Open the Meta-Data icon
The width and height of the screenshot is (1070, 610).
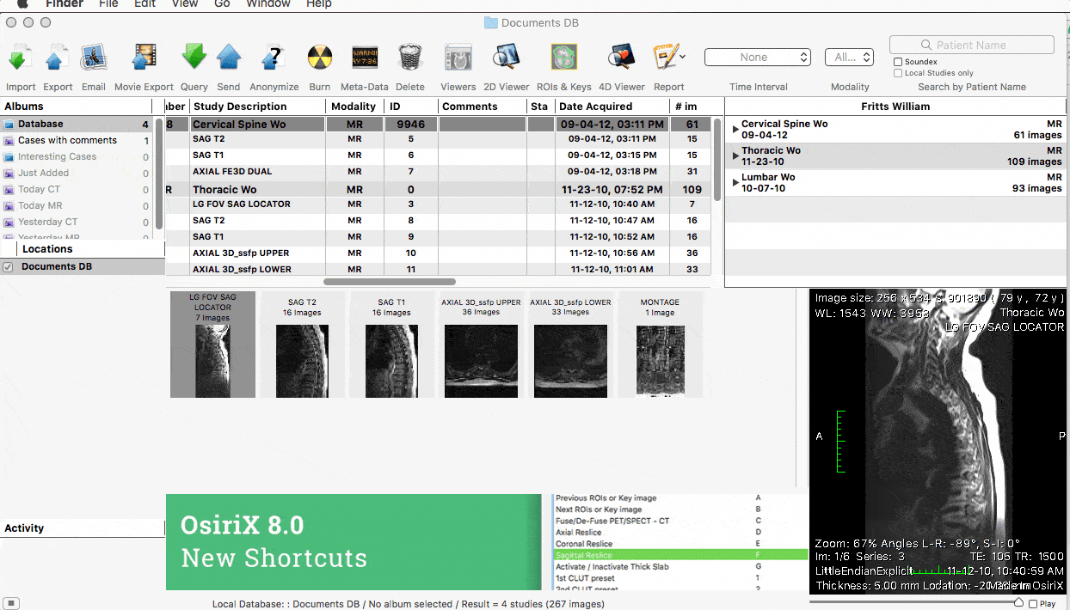point(365,58)
